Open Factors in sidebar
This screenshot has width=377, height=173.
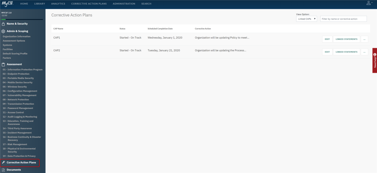tap(7, 58)
